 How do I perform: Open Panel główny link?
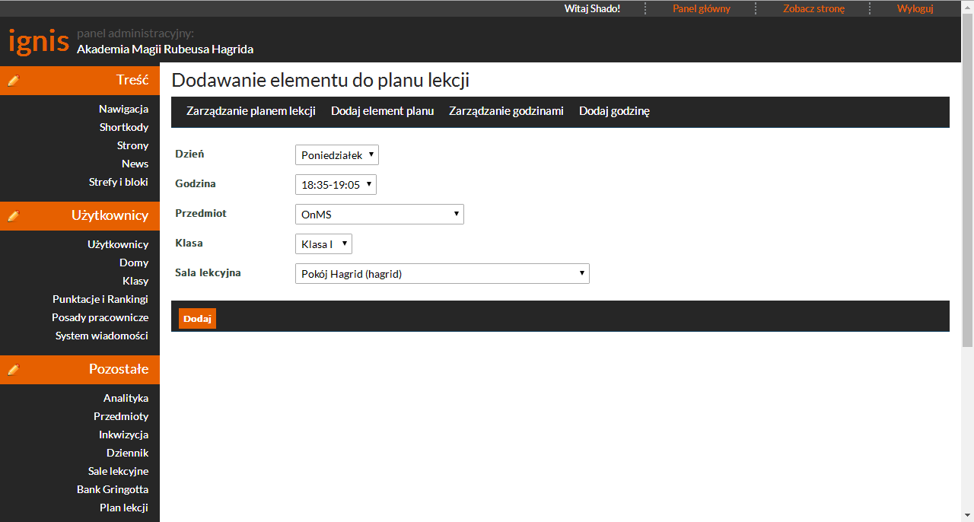701,8
